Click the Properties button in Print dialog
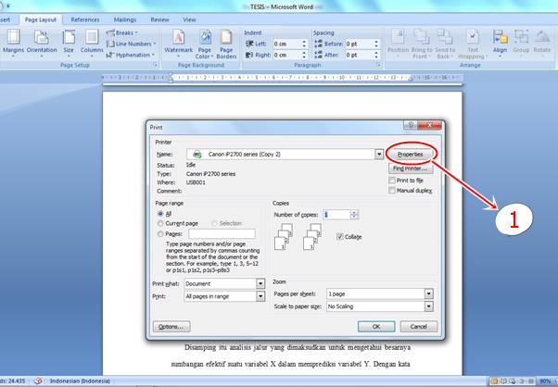The width and height of the screenshot is (558, 387). (x=411, y=155)
